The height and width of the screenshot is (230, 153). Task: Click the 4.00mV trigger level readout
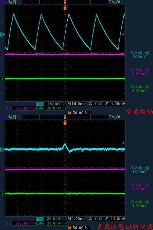click(x=118, y=104)
